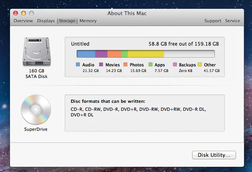The width and height of the screenshot is (252, 172).
Task: Minimize the About This Mac window
Action: [x=24, y=13]
